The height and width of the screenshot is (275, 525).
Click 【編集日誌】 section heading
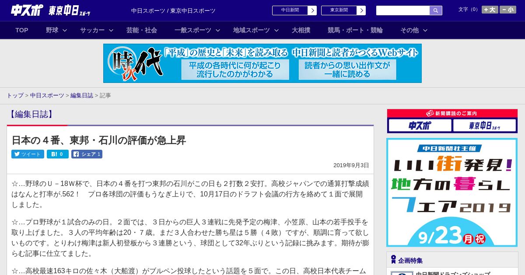pos(31,114)
